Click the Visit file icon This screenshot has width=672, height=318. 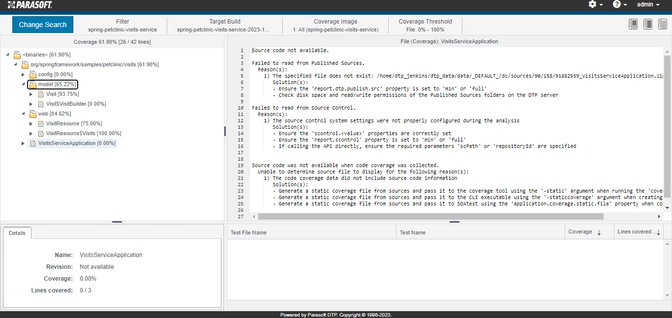tap(41, 94)
